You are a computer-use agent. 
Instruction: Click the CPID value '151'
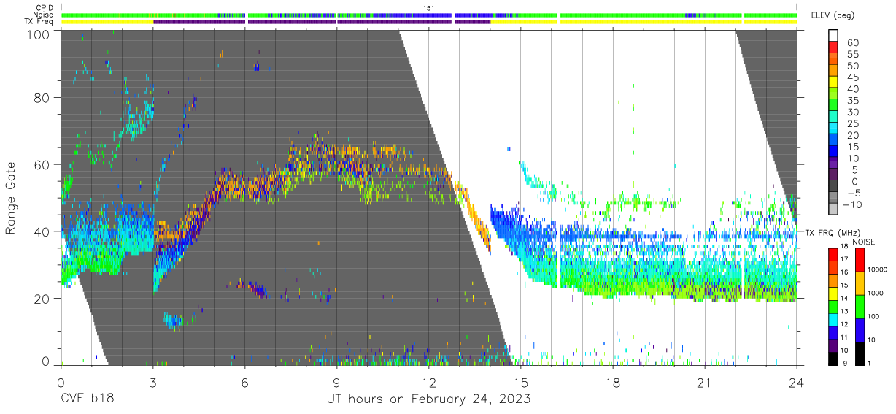pos(429,8)
